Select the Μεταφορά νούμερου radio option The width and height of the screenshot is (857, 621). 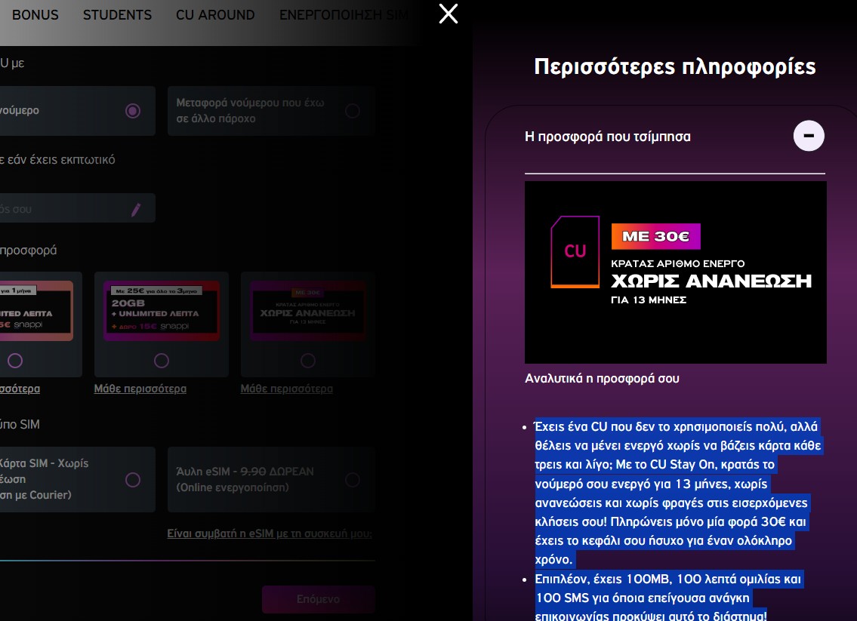coord(352,111)
